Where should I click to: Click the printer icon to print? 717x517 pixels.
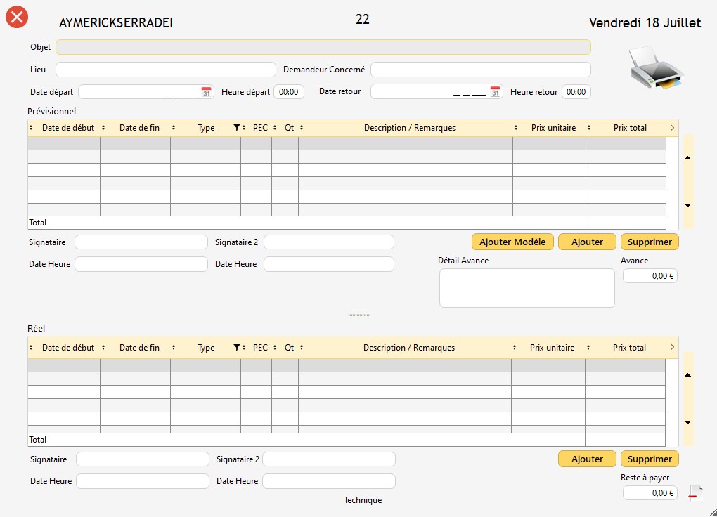click(655, 68)
